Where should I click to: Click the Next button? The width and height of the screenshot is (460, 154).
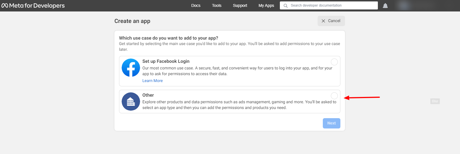331,123
